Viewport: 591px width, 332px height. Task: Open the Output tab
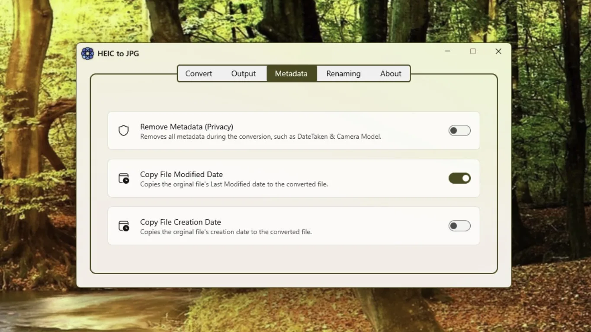(x=244, y=73)
